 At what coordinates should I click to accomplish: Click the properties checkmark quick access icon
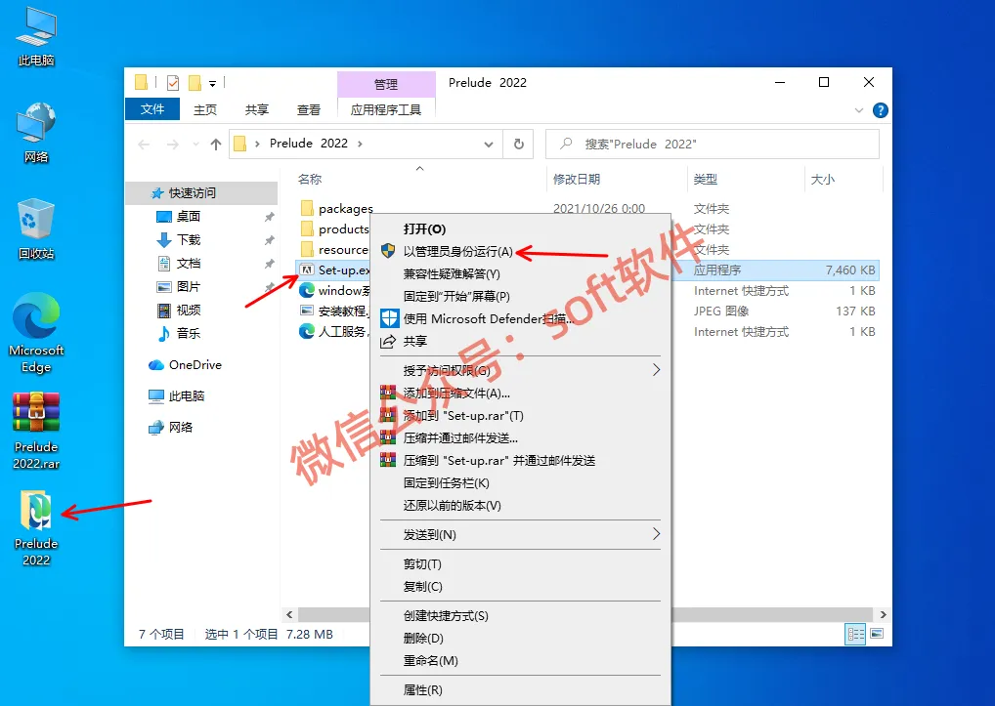(x=173, y=83)
